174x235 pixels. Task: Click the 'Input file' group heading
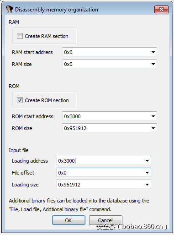pos(19,150)
